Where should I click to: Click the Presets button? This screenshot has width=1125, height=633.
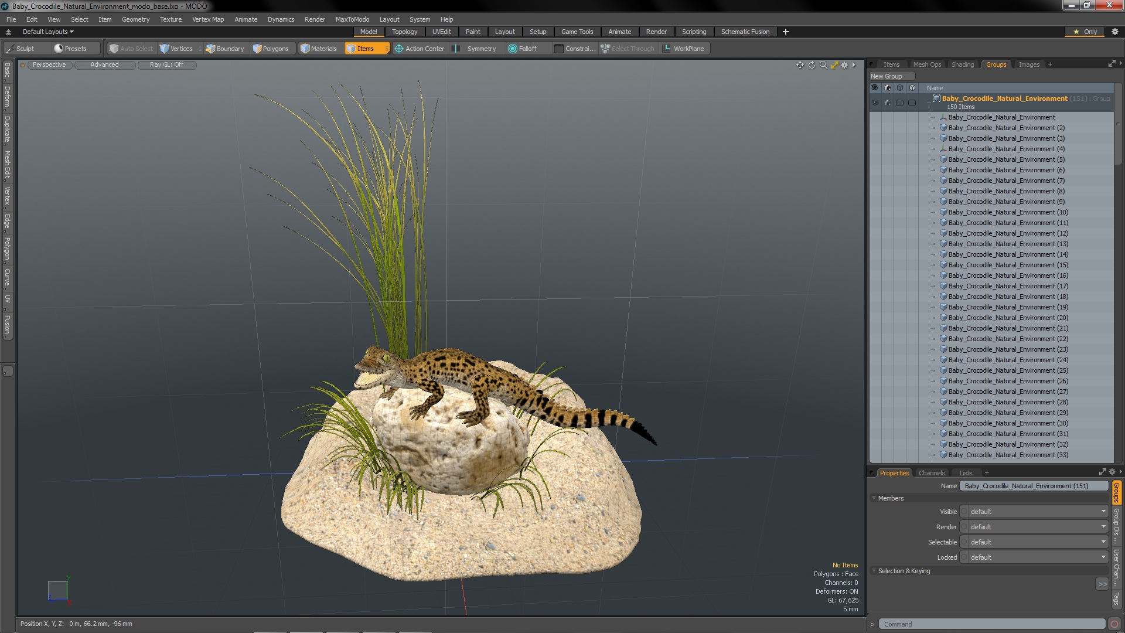pos(70,49)
